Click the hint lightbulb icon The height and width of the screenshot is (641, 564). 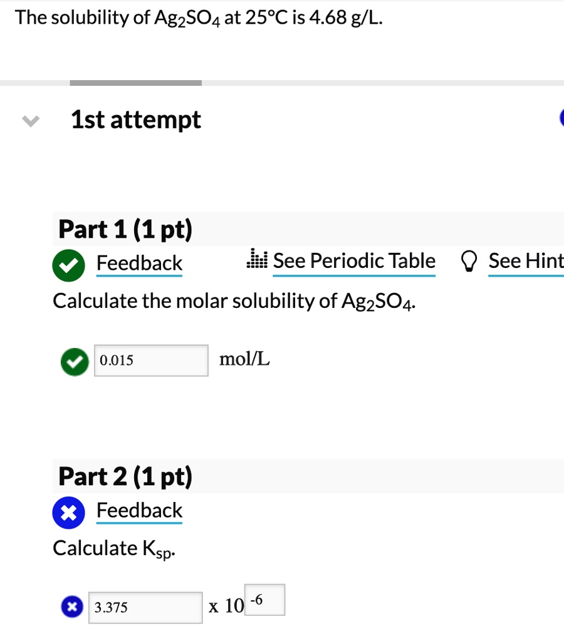pos(469,260)
